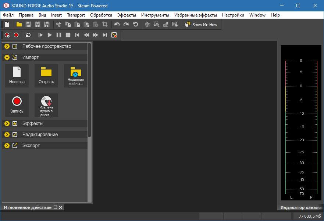Viewport: 324px width, 221px height.
Task: Click the red Record transport button
Action: (x=16, y=35)
